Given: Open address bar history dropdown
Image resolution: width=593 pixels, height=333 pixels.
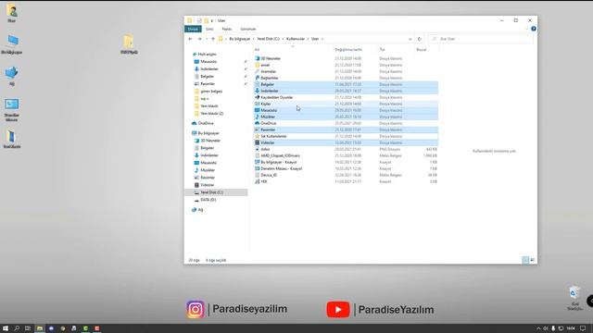Looking at the screenshot, I should click(x=410, y=39).
